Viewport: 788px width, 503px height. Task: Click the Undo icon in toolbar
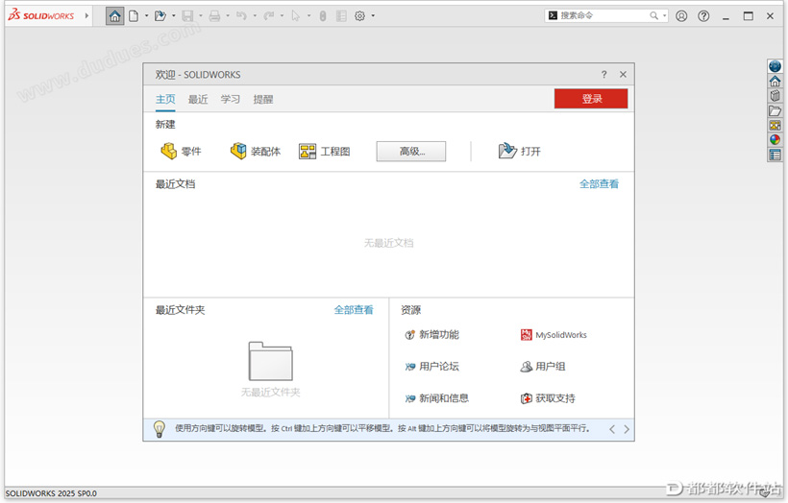pos(242,16)
